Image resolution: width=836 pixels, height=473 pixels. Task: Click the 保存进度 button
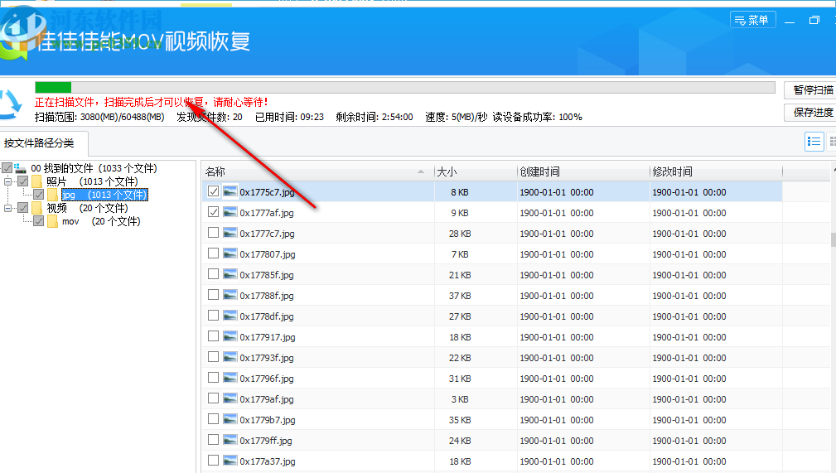[810, 113]
